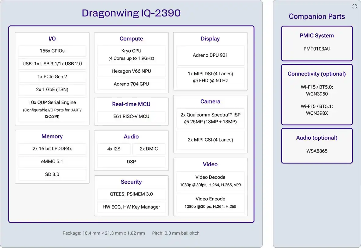The height and width of the screenshot is (248, 361).
Task: Click the Dragonwing IQ-2390 title
Action: tap(131, 13)
